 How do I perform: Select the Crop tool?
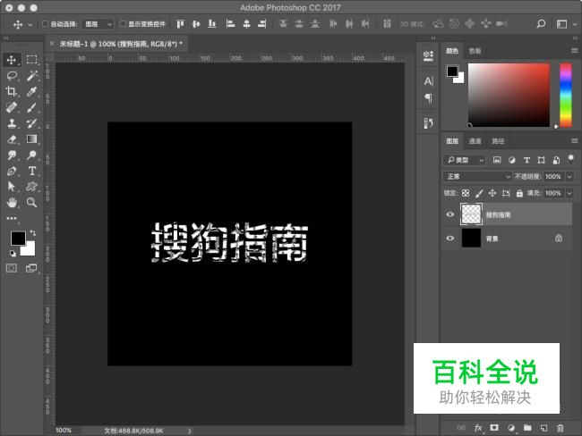click(12, 91)
